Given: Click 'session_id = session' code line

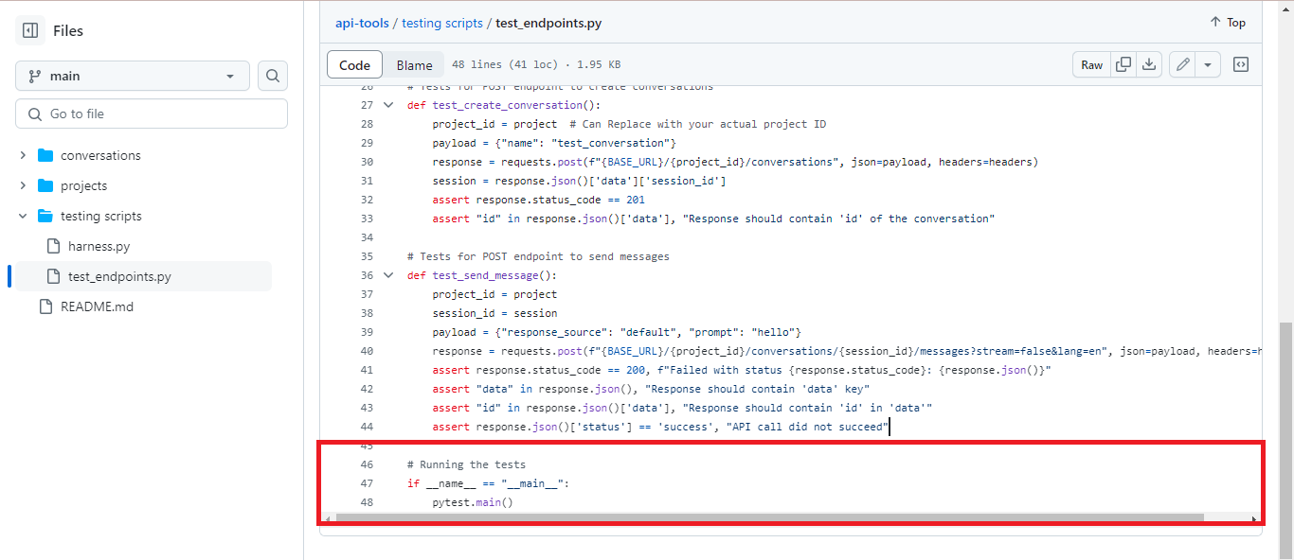Looking at the screenshot, I should pos(495,313).
